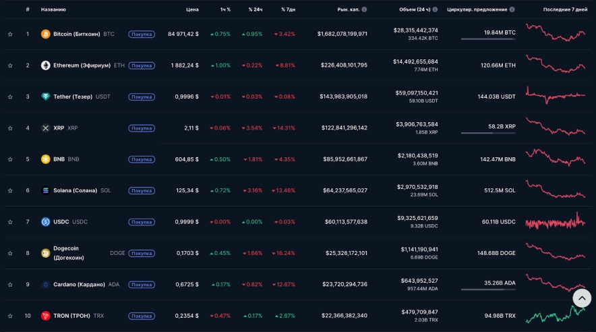Click the BNB coin logo icon
The width and height of the screenshot is (596, 332).
(46, 159)
